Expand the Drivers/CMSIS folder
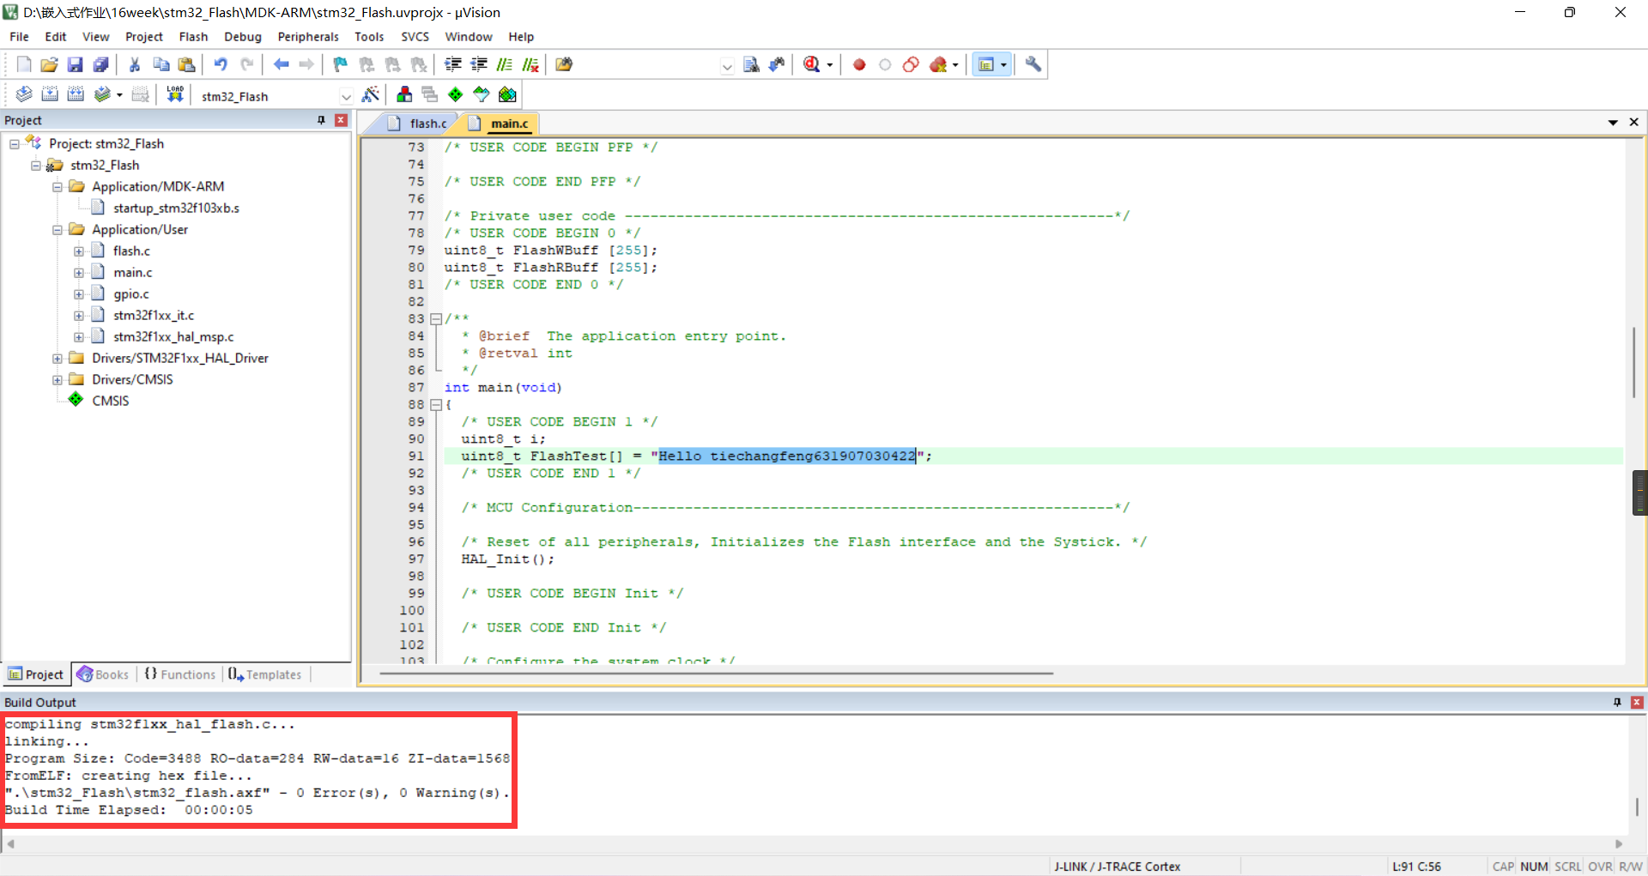The height and width of the screenshot is (876, 1648). click(58, 380)
